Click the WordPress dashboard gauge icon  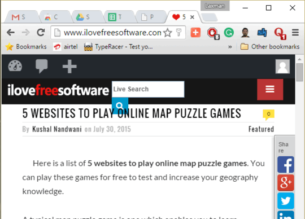(15, 66)
